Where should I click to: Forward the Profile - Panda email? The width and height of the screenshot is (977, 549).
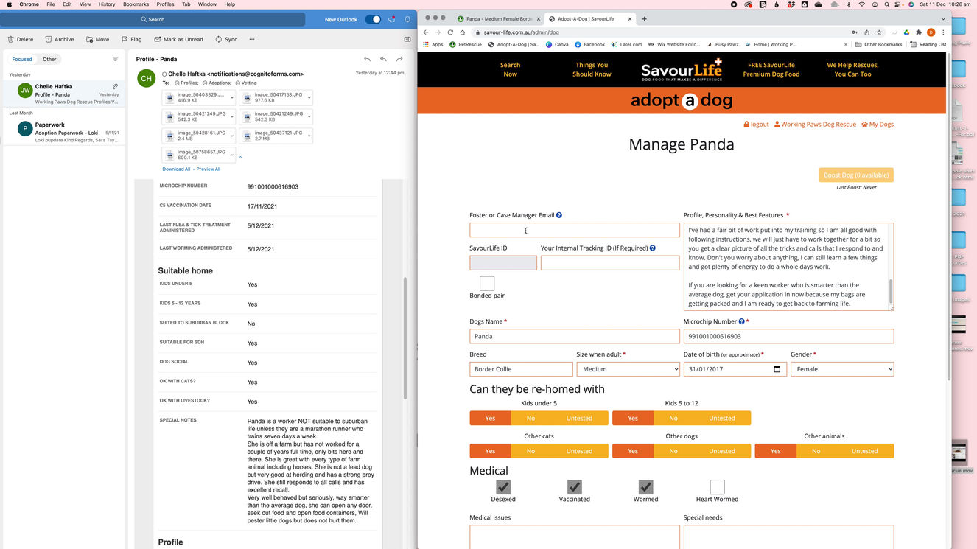point(399,59)
